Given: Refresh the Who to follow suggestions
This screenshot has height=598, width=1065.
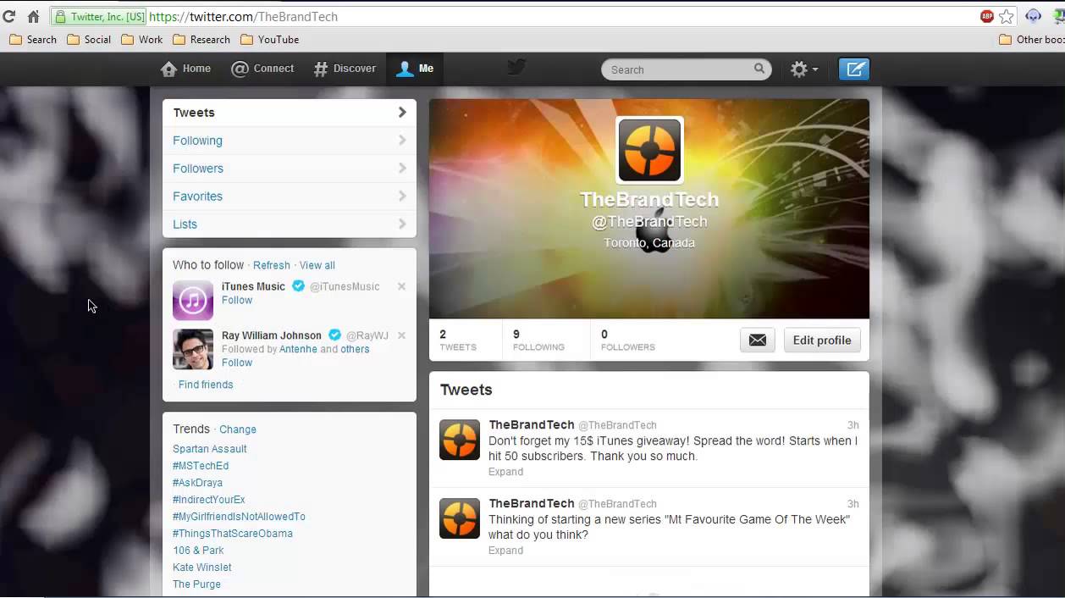Looking at the screenshot, I should 272,265.
